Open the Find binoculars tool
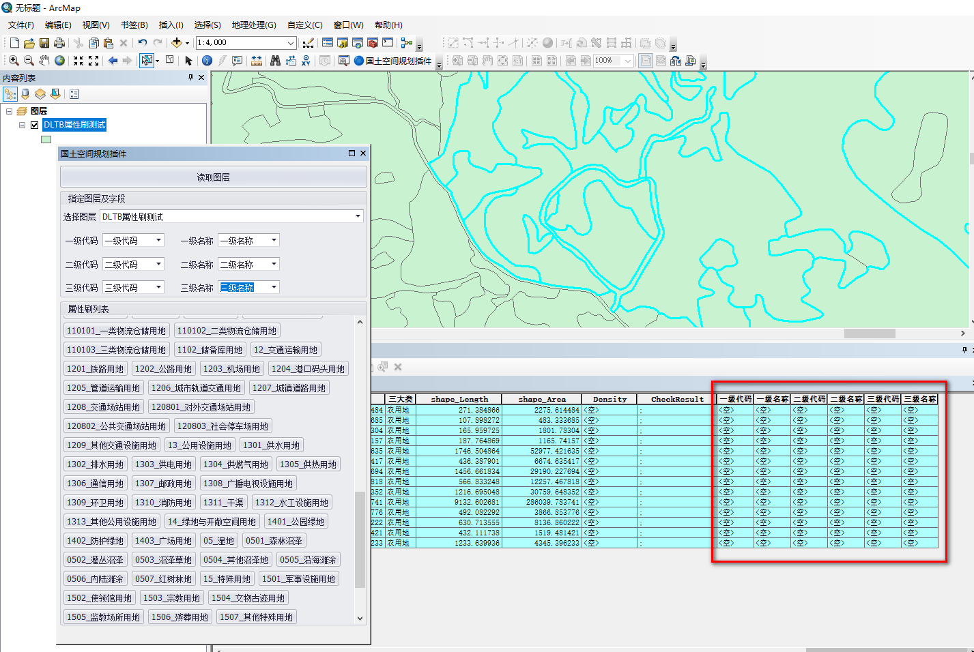 (275, 61)
